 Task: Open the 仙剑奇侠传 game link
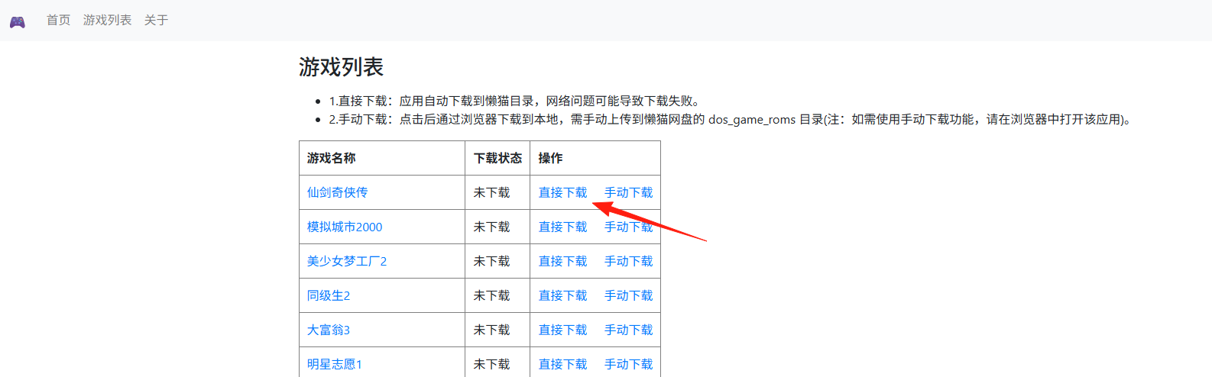337,192
